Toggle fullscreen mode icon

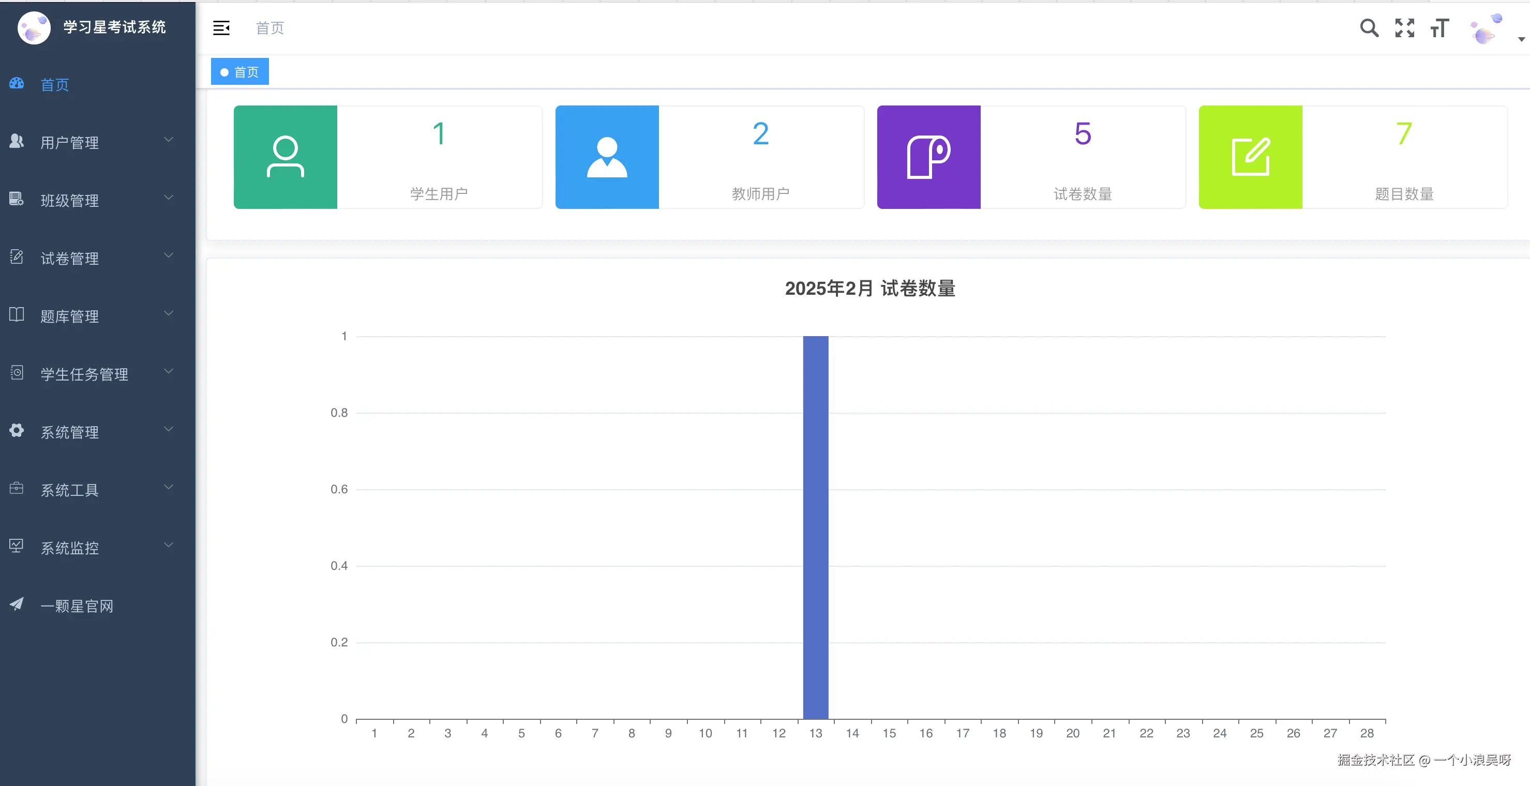point(1405,28)
